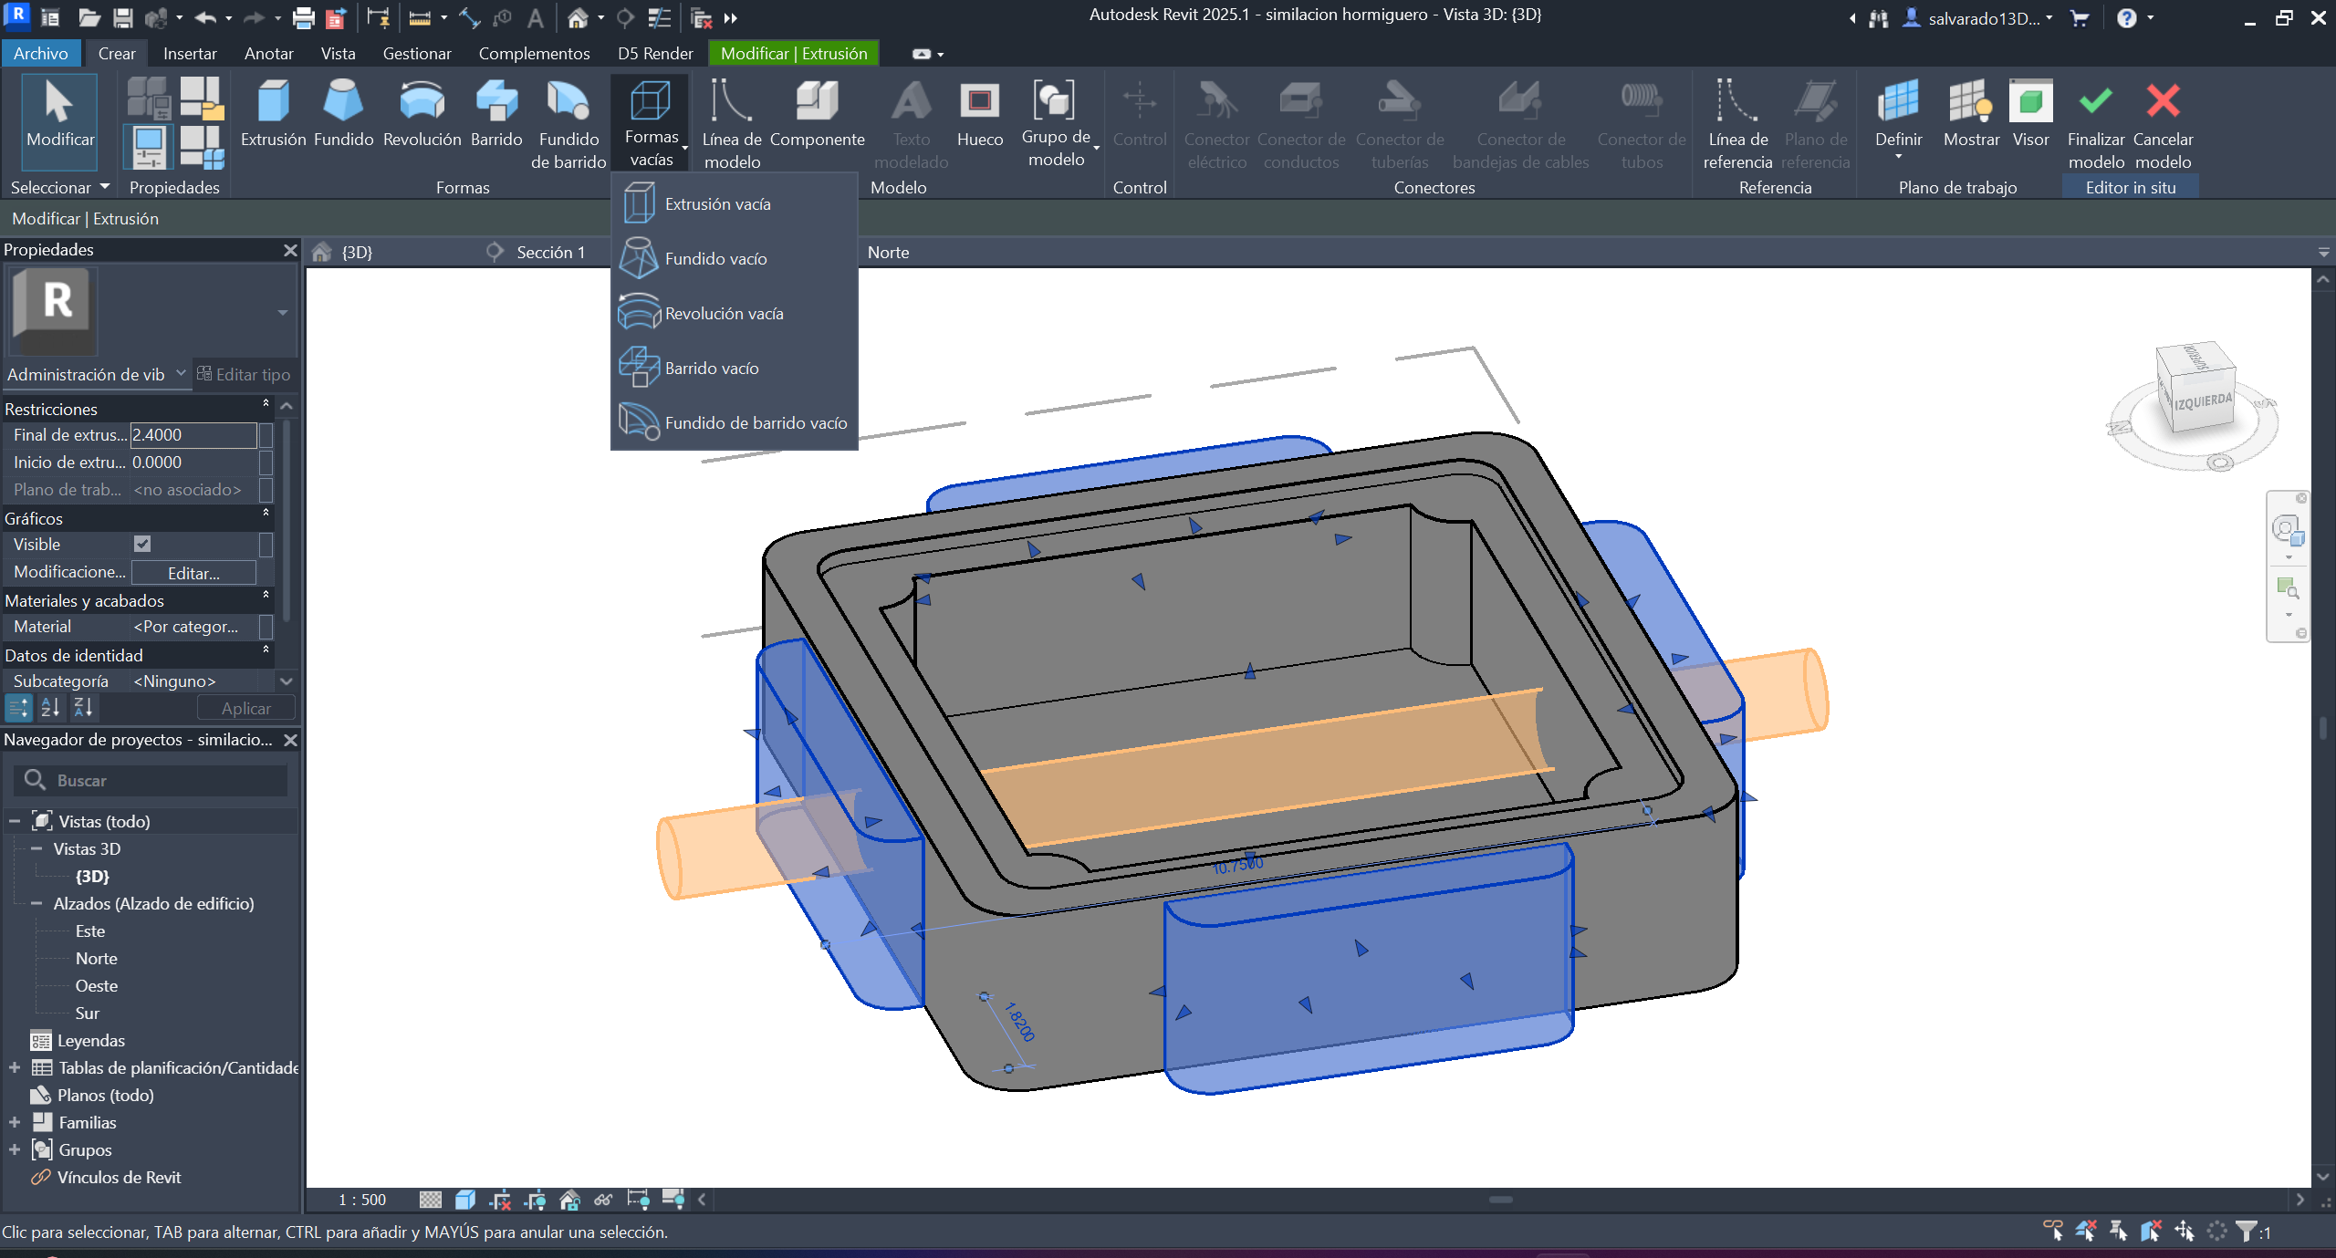Screen dimensions: 2336x1258
Task: Toggle the Visible checkbox in Gráficos
Action: coord(142,544)
